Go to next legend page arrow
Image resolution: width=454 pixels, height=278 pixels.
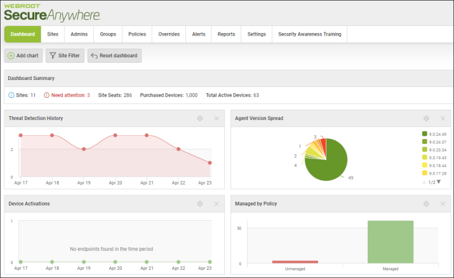tap(438, 182)
